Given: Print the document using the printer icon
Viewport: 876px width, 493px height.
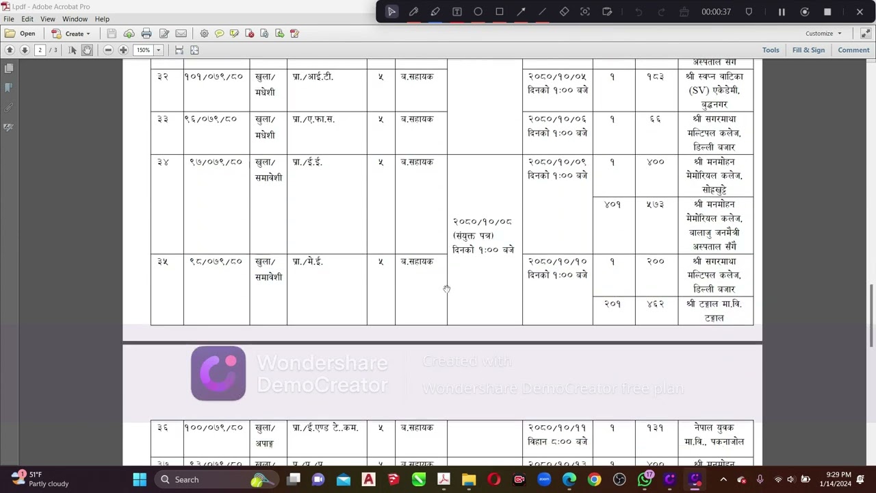Looking at the screenshot, I should tap(146, 34).
